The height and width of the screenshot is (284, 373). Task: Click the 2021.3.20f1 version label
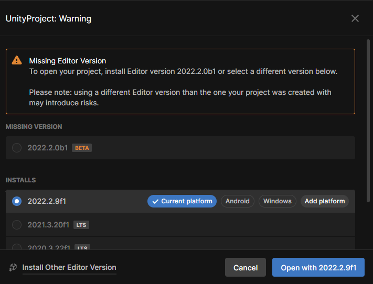[48, 225]
